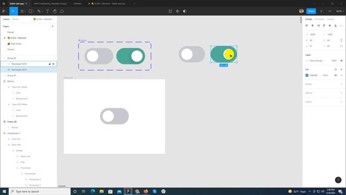Click the yellow knob on selected toggle
Viewport: 346px width, 195px height.
(229, 54)
